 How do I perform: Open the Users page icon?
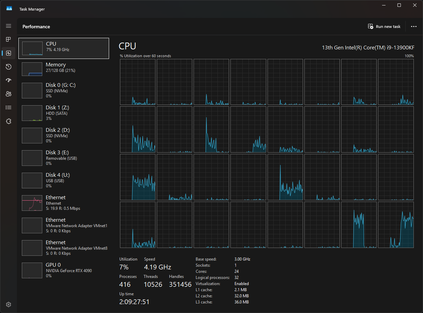(9, 94)
